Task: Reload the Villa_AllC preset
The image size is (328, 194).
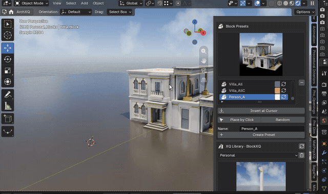Action: point(283,91)
